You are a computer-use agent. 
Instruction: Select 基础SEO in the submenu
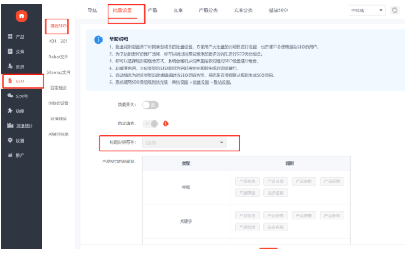[x=58, y=26]
